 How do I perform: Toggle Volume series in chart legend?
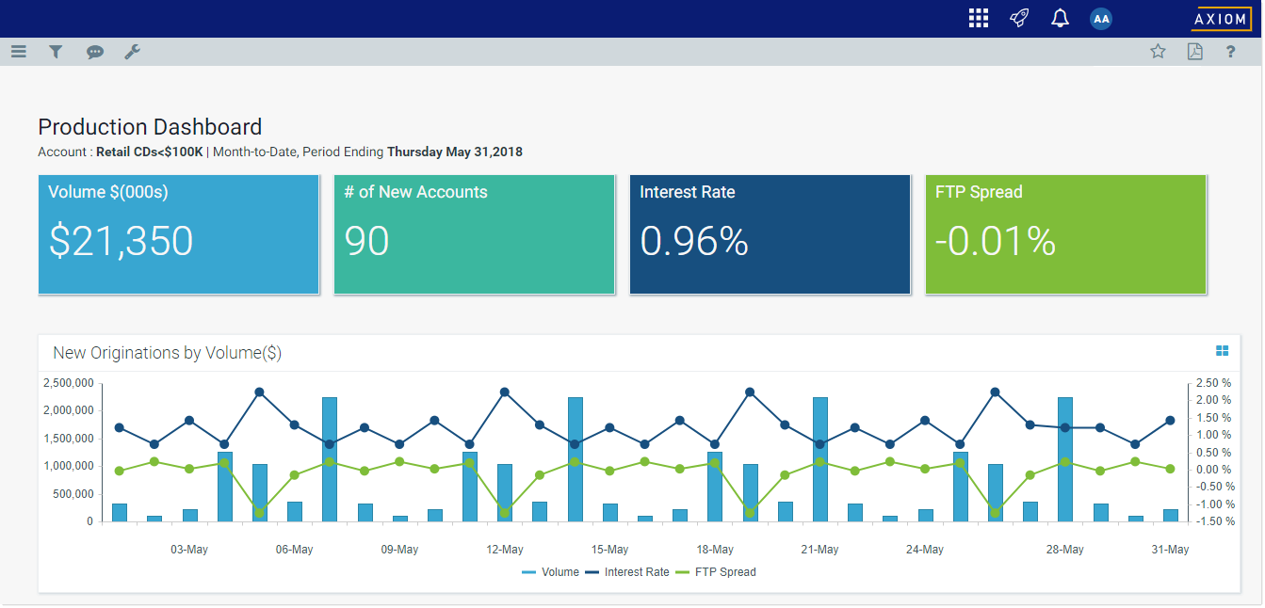coord(551,571)
